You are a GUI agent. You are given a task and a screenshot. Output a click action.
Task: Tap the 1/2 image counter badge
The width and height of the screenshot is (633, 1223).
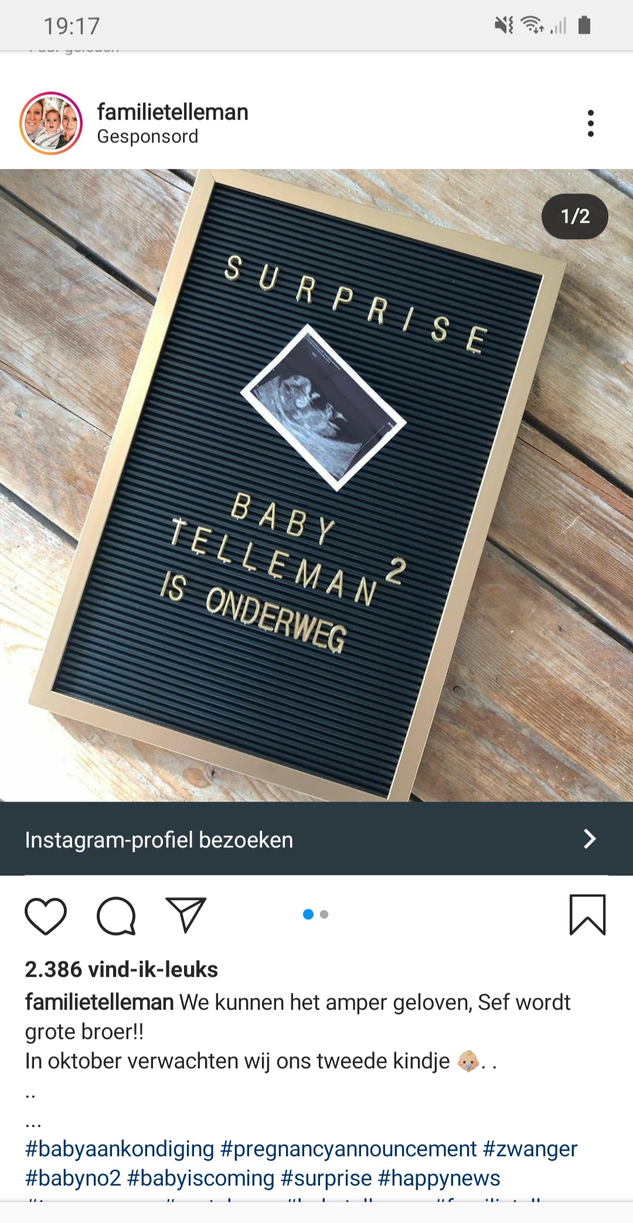[575, 216]
